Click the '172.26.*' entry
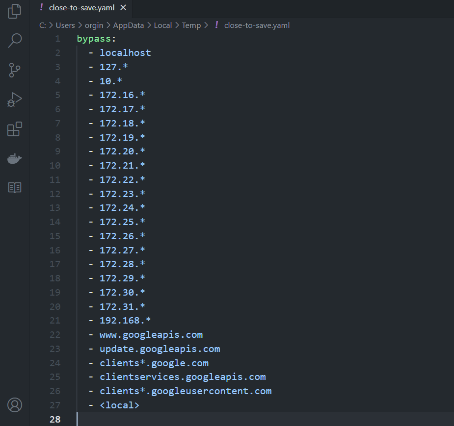 tap(122, 236)
